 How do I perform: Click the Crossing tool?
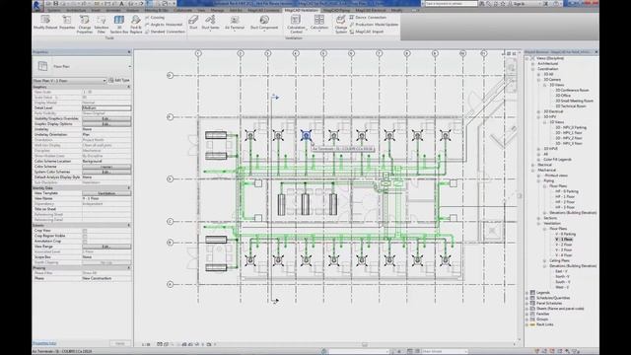155,18
